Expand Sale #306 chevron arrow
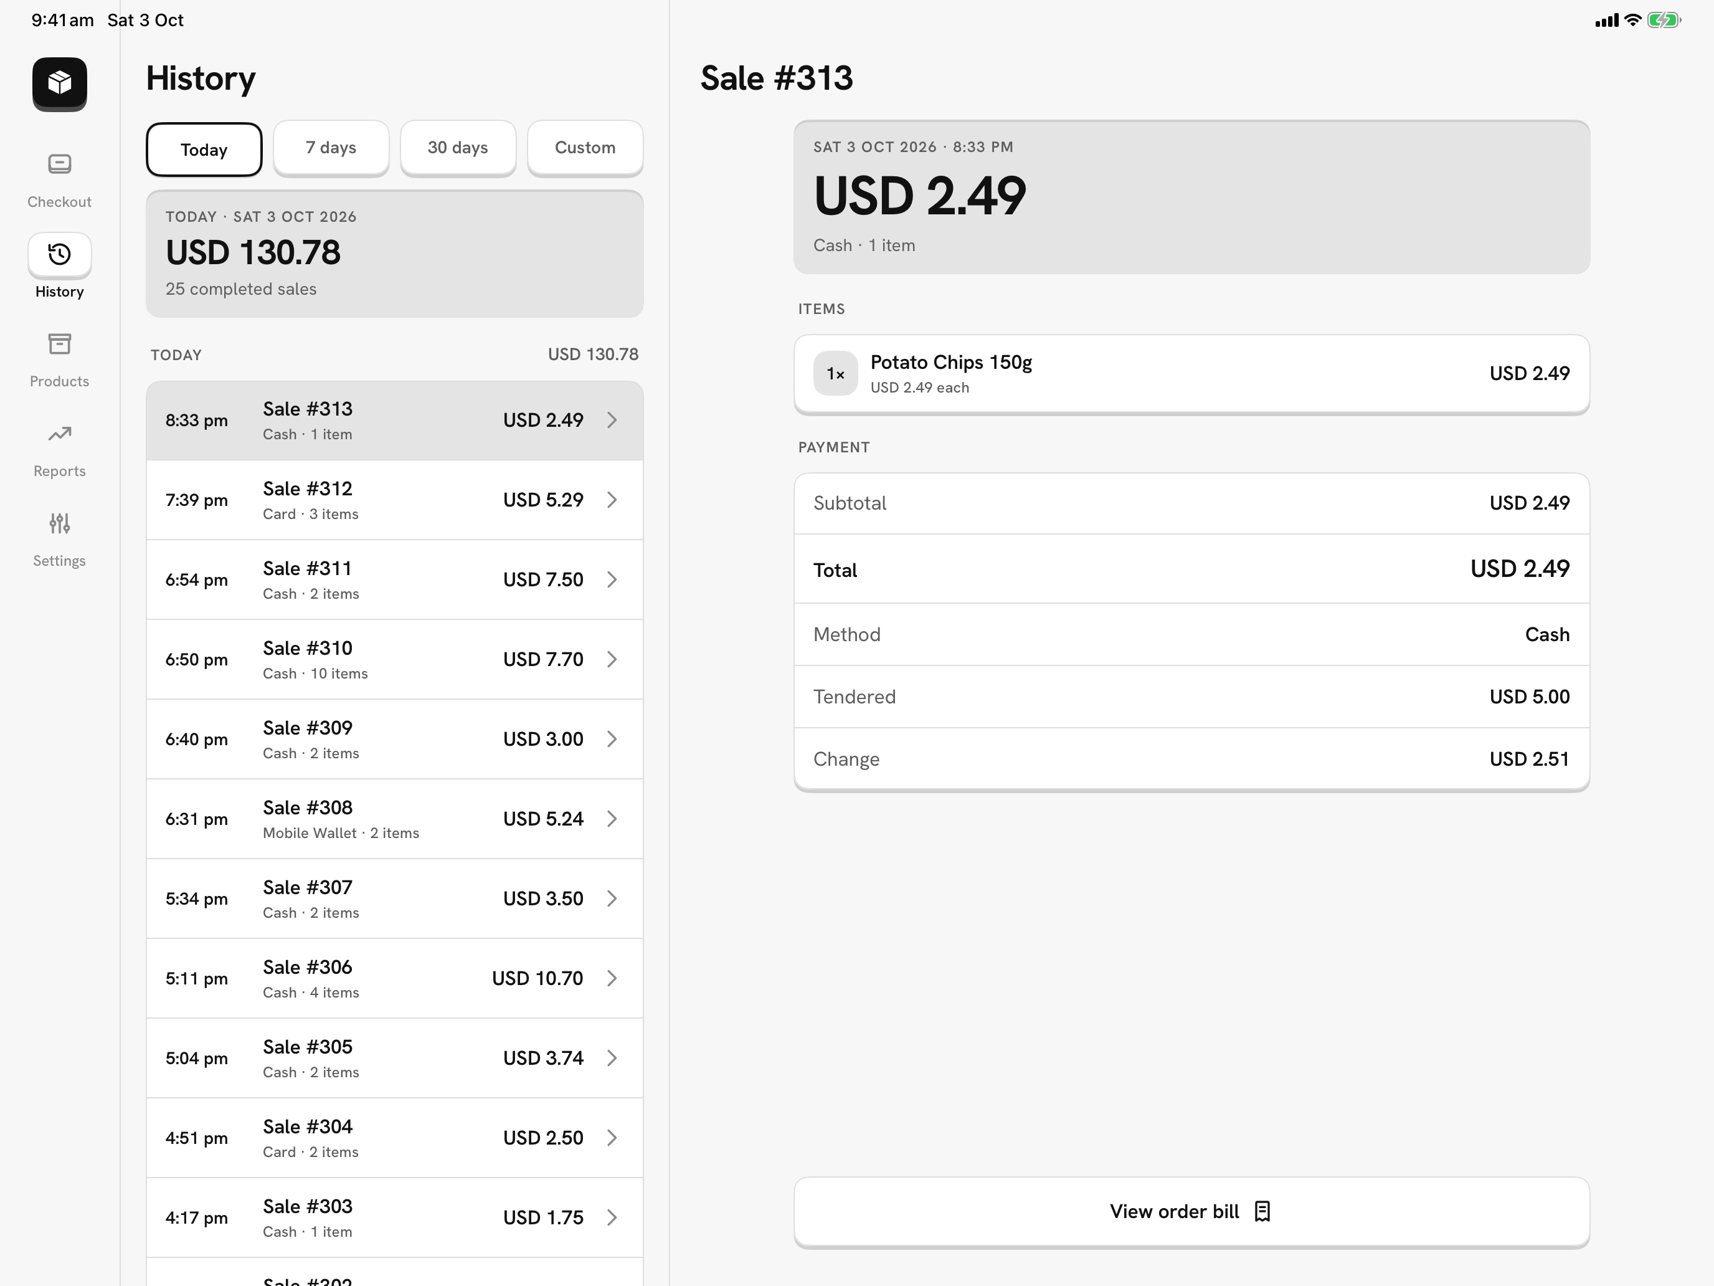 (x=612, y=978)
